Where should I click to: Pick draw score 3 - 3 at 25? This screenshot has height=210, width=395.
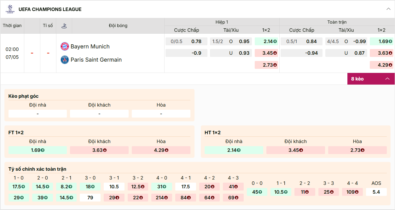point(329,192)
